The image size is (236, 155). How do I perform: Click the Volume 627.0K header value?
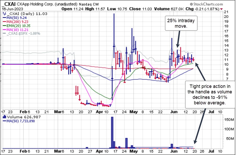coord(169,9)
